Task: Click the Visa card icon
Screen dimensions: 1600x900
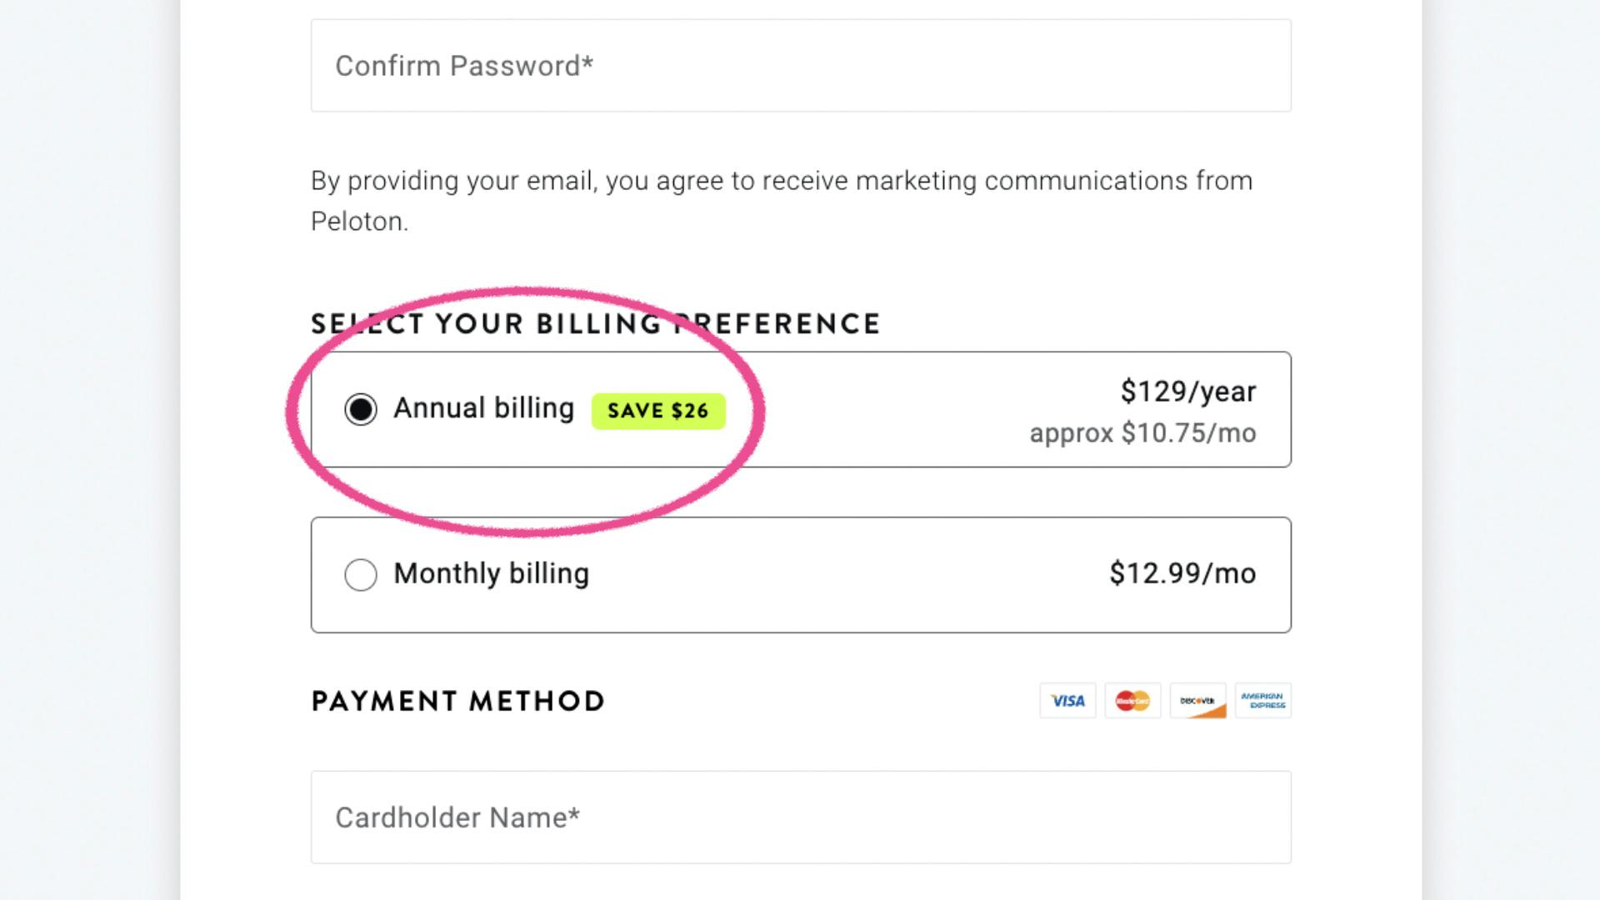Action: click(1067, 701)
